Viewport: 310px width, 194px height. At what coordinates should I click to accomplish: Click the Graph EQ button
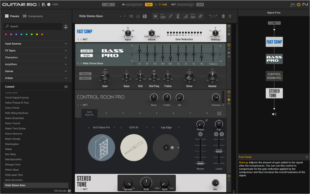pyautogui.click(x=87, y=51)
